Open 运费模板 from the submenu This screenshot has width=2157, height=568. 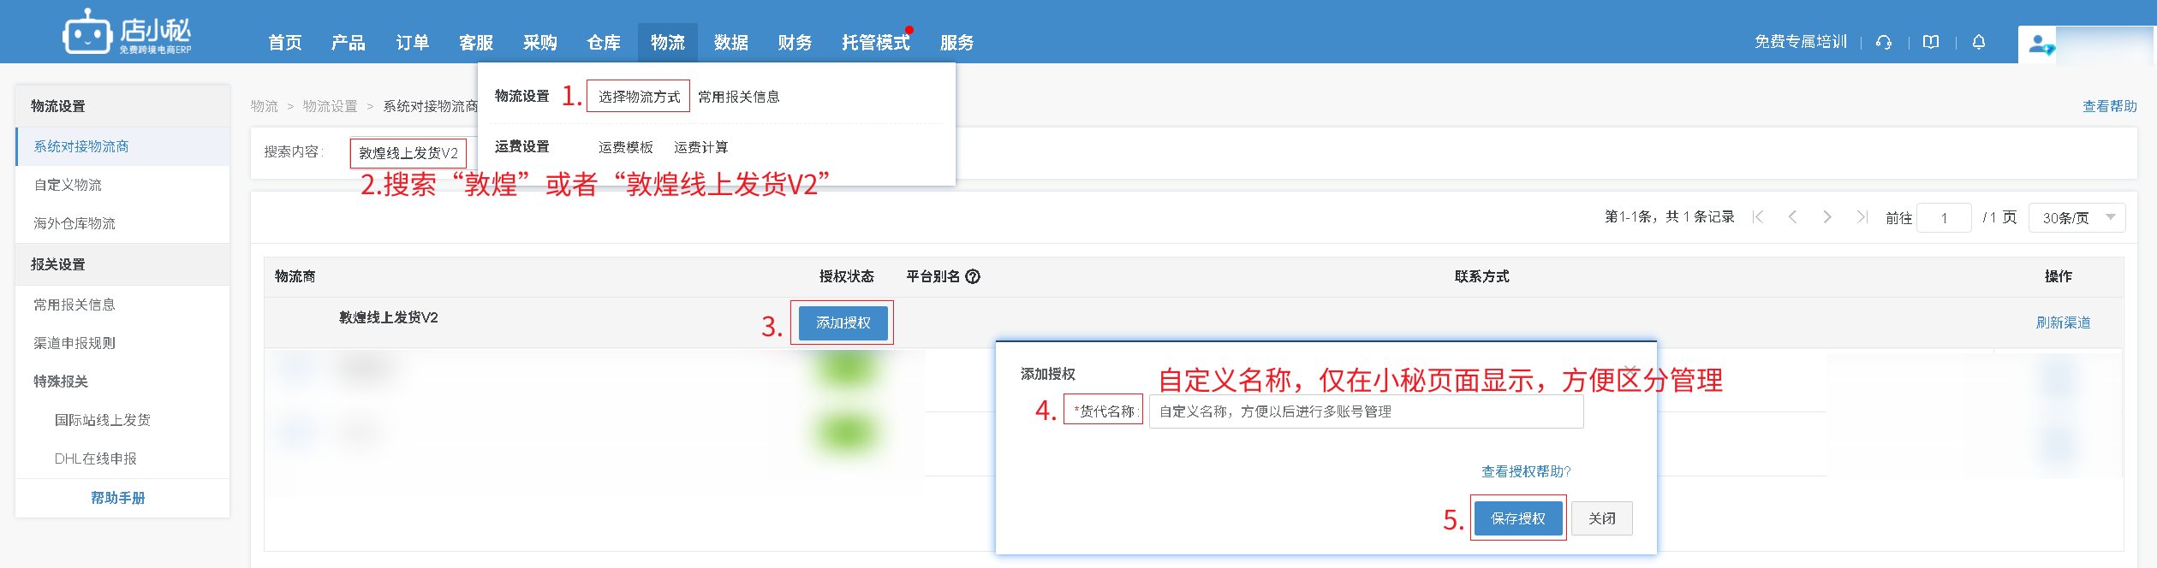tap(625, 147)
